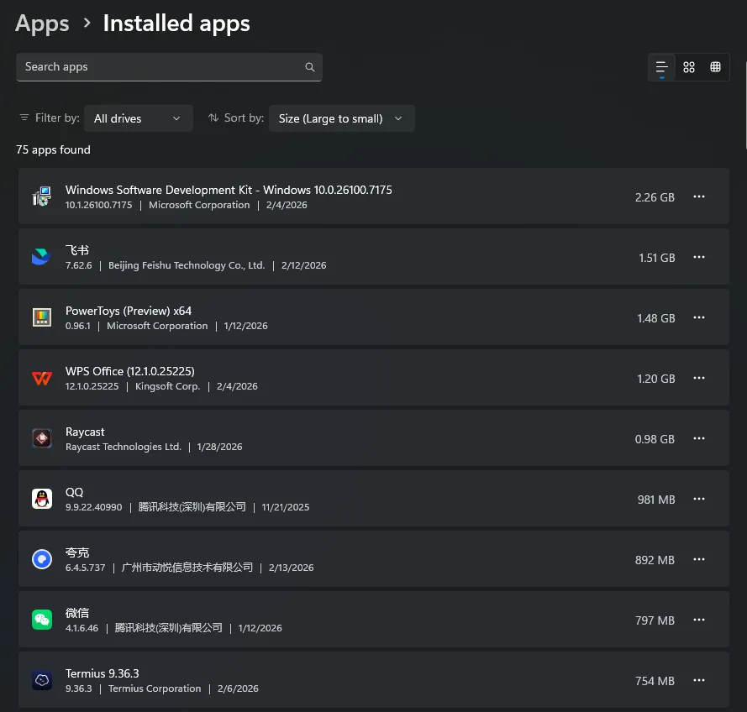Switch to table view layout
The width and height of the screenshot is (747, 712).
click(715, 67)
